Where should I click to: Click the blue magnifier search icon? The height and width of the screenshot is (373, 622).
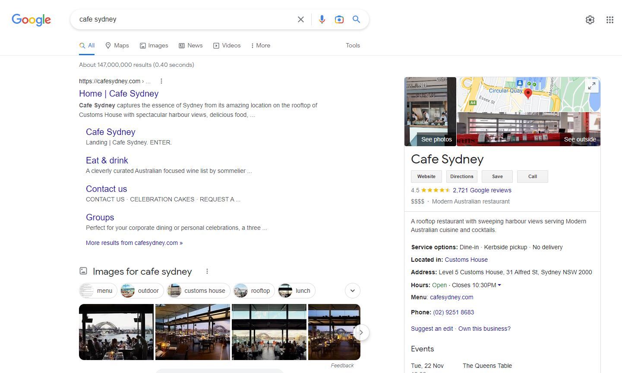click(356, 19)
